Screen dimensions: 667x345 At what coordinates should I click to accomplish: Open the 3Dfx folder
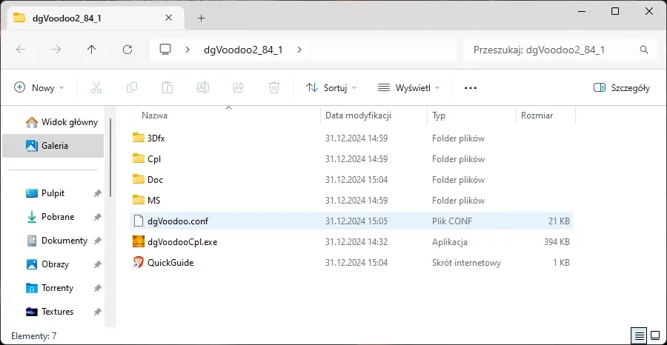click(156, 138)
